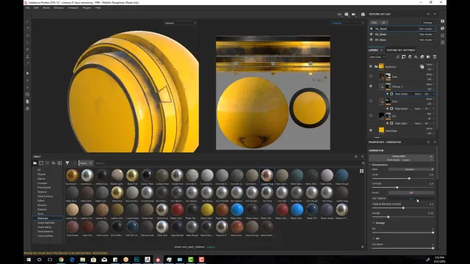The image size is (470, 264).
Task: Click the camera screenshot icon above viewport
Action: point(363,15)
